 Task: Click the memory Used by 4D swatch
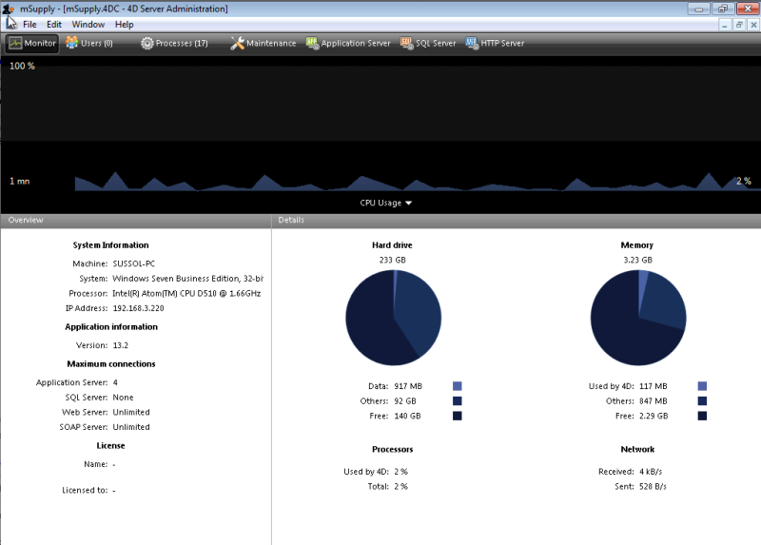click(x=702, y=386)
